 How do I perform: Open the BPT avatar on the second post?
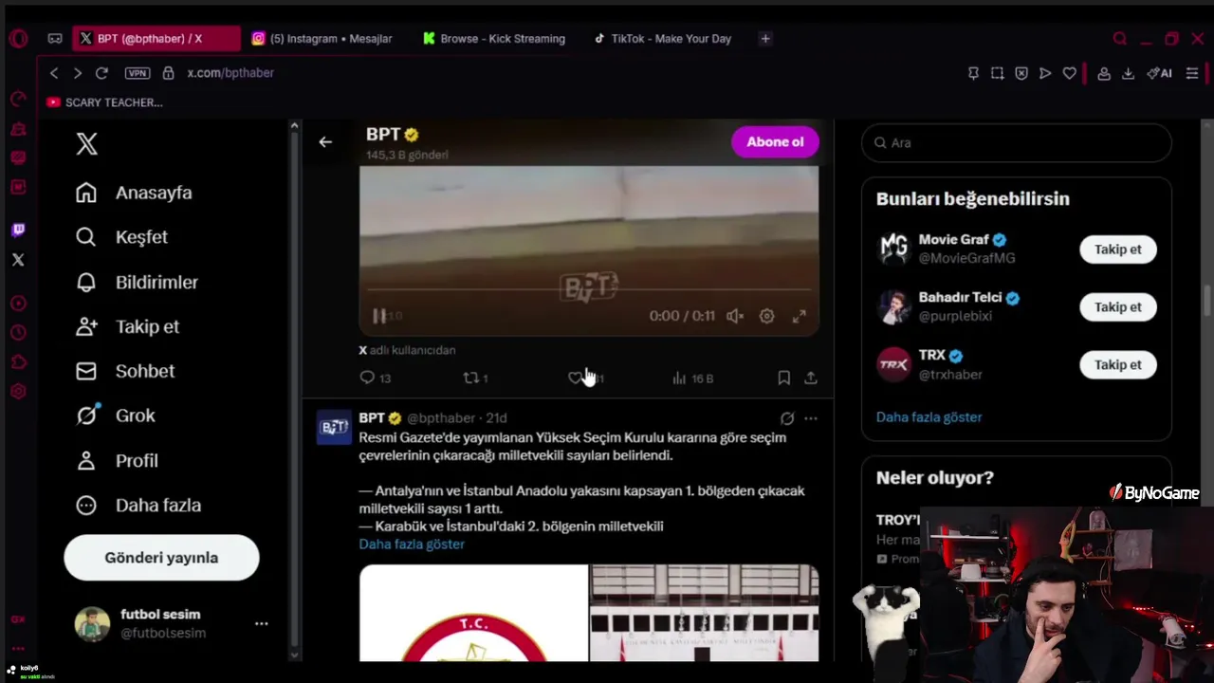(334, 427)
